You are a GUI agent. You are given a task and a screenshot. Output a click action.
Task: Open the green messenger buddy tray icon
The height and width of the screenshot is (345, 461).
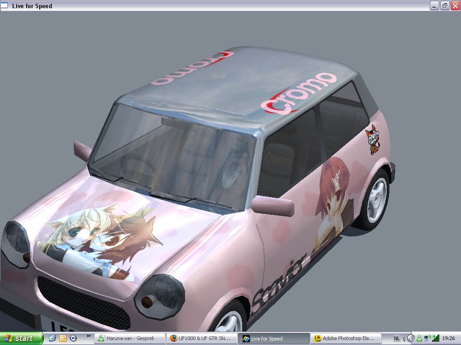click(x=419, y=339)
